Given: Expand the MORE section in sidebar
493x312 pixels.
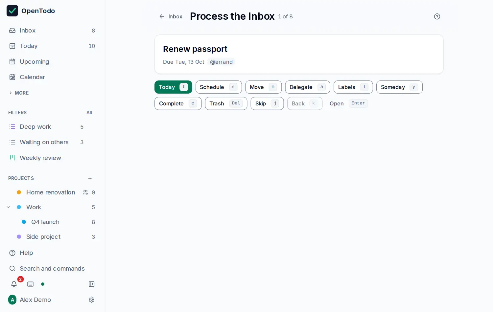Looking at the screenshot, I should point(19,93).
